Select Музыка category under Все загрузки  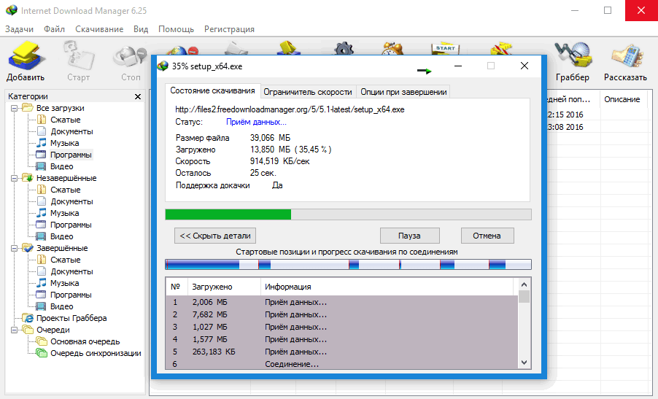tap(64, 143)
